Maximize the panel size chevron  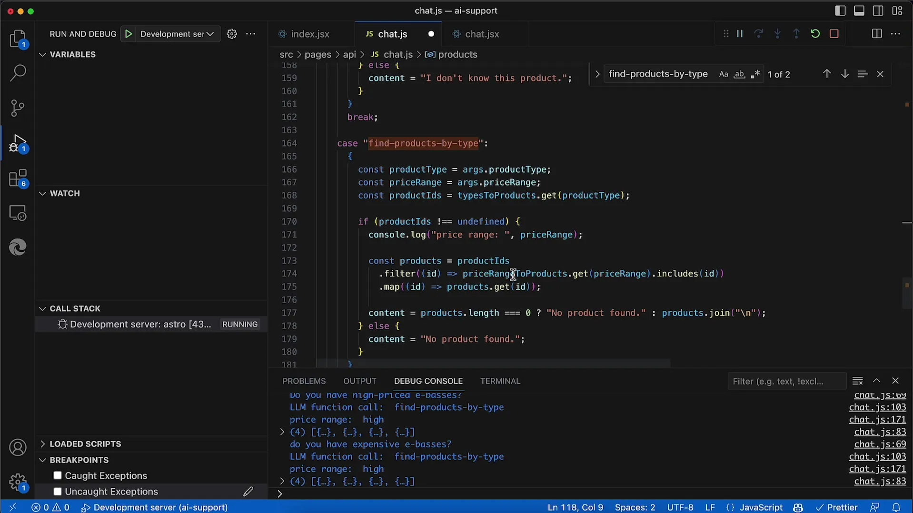tap(876, 381)
